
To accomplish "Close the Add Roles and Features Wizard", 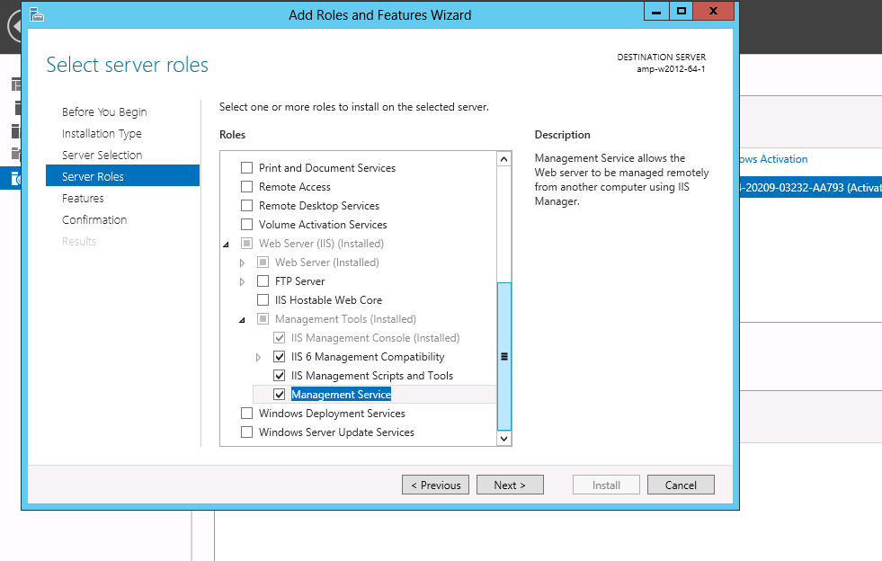I will (713, 12).
